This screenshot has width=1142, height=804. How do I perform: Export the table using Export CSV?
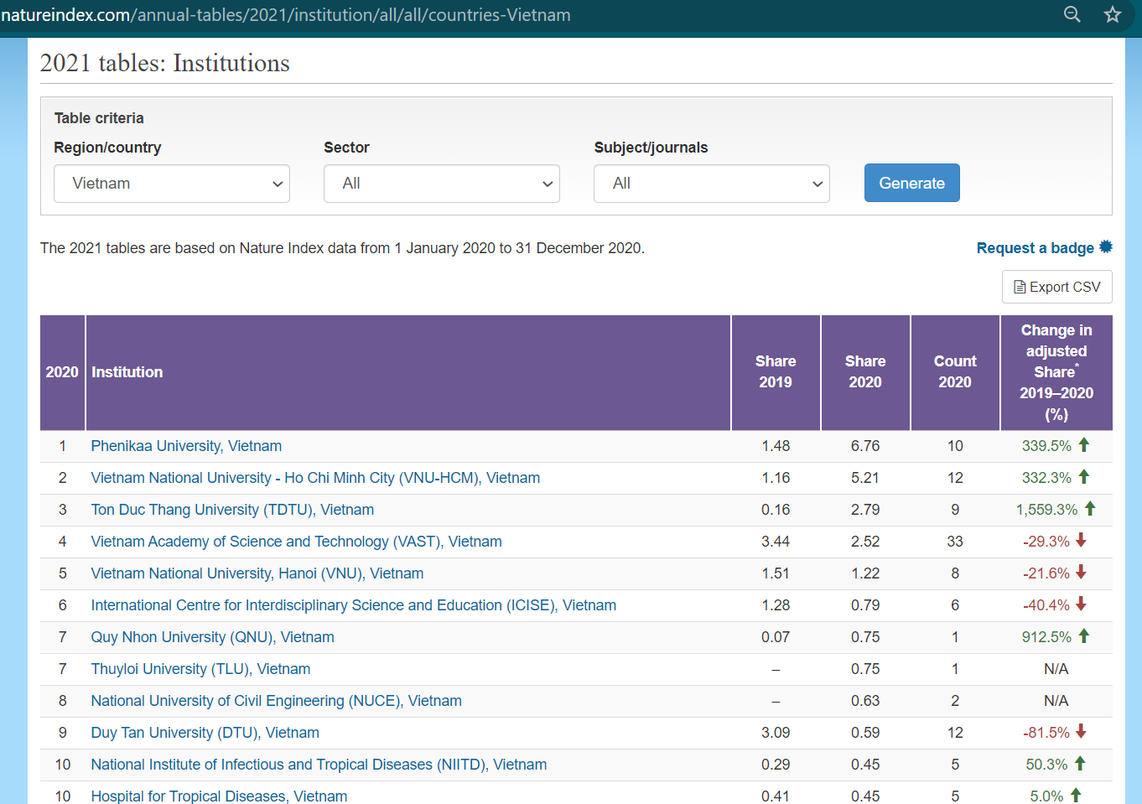(x=1056, y=287)
